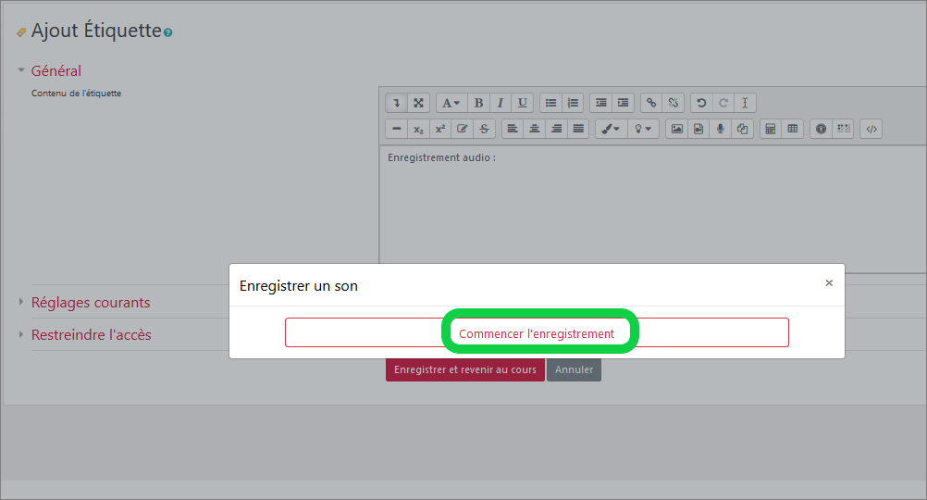Apply underline formatting
927x500 pixels.
pos(522,103)
